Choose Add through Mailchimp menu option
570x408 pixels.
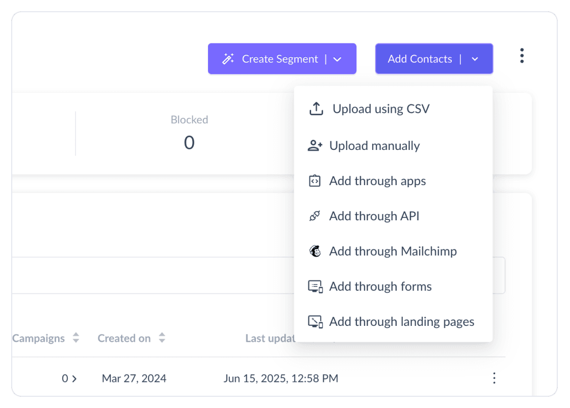click(393, 251)
